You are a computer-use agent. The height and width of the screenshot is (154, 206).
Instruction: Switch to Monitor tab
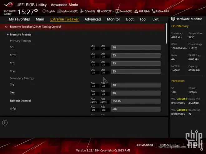pos(114,19)
